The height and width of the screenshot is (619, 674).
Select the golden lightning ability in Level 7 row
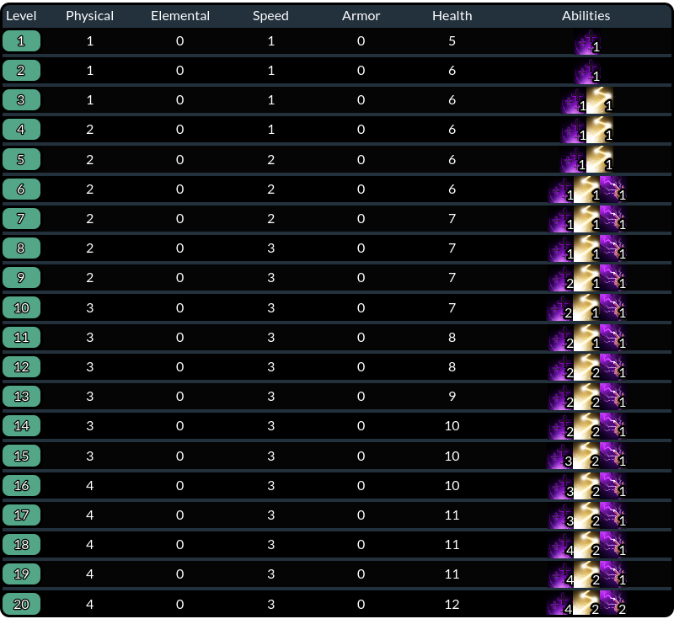click(587, 219)
